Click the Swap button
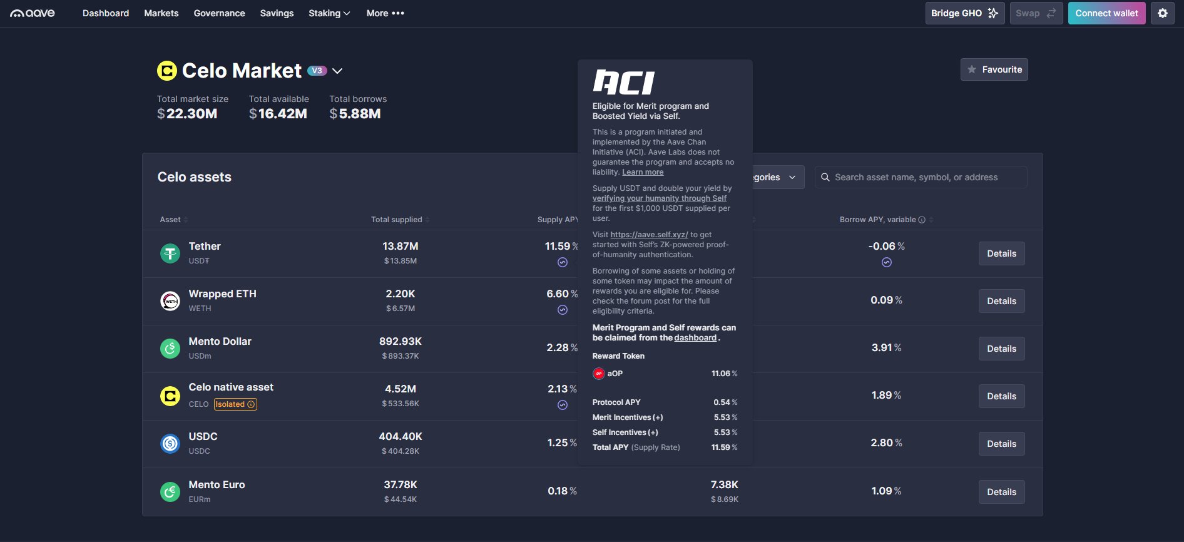1184x542 pixels. 1036,13
